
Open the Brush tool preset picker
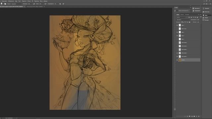(2, 4)
